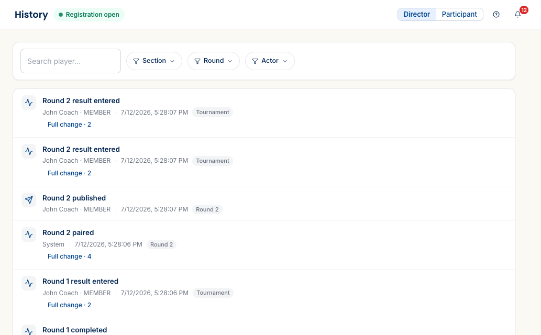
Task: Select the Round 1 completed entry title
Action: pyautogui.click(x=75, y=330)
